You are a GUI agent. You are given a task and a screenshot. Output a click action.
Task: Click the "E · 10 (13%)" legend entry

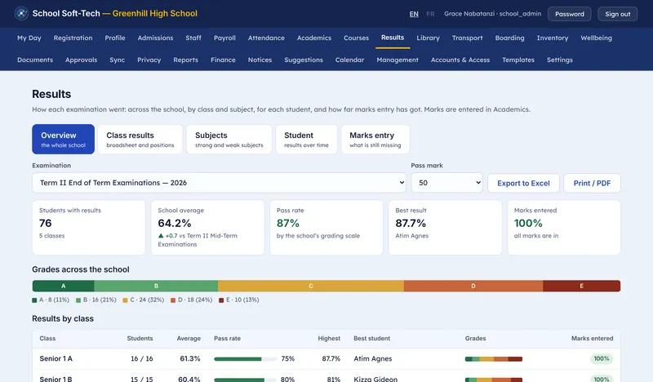238,300
